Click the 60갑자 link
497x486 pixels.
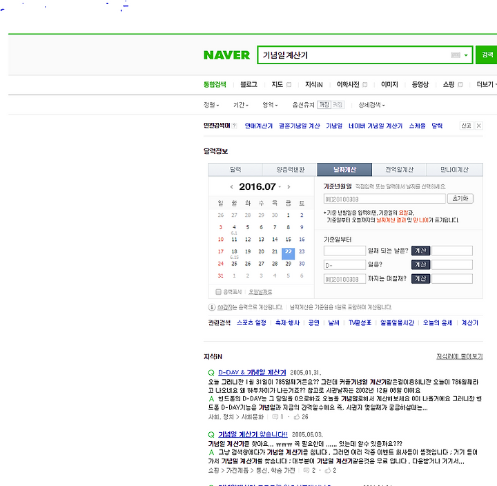tap(225, 307)
